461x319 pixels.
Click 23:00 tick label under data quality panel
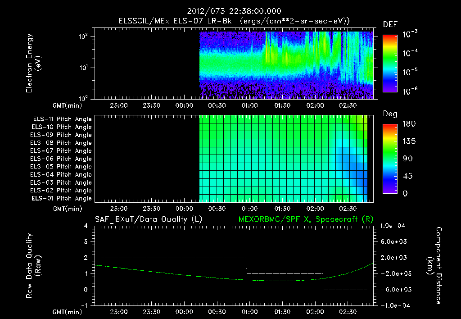coord(119,312)
